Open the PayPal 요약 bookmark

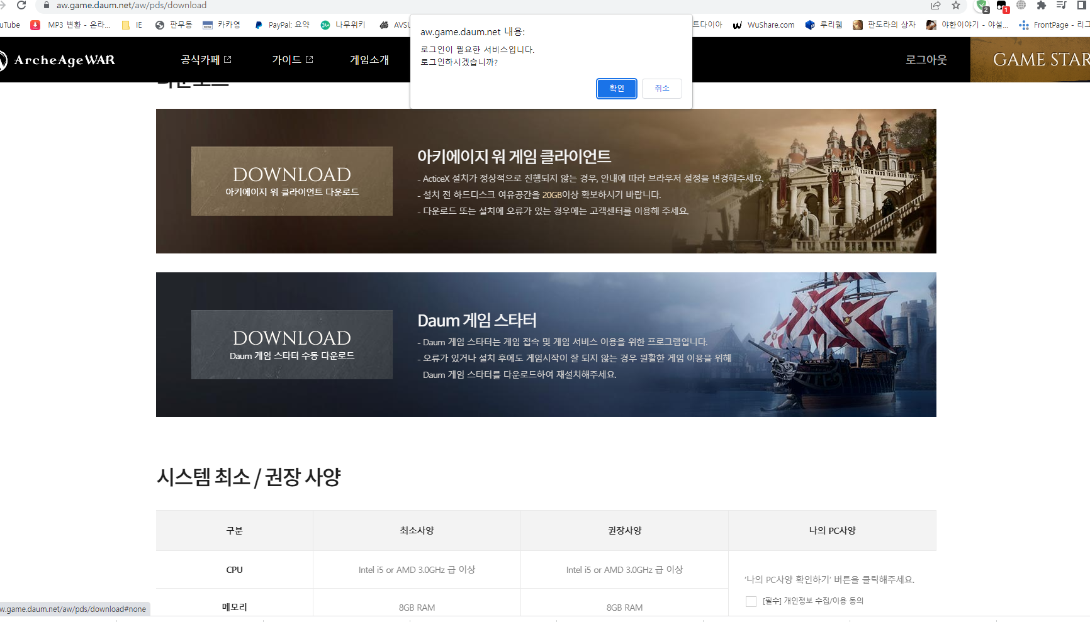(x=282, y=25)
